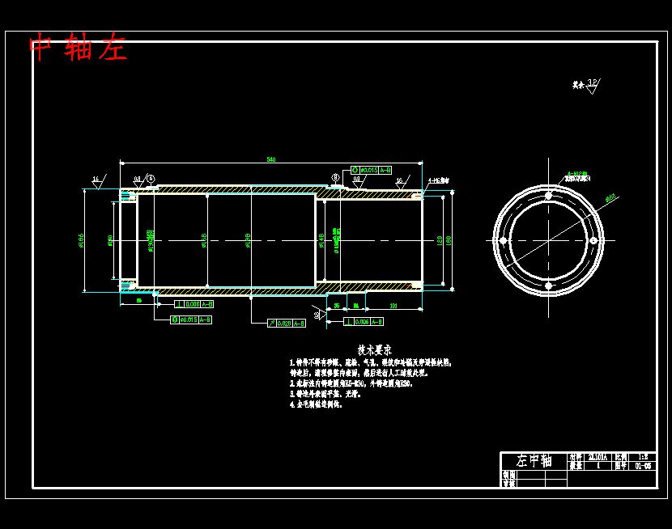Click the 35 length dimension
The width and height of the screenshot is (672, 529).
click(337, 306)
